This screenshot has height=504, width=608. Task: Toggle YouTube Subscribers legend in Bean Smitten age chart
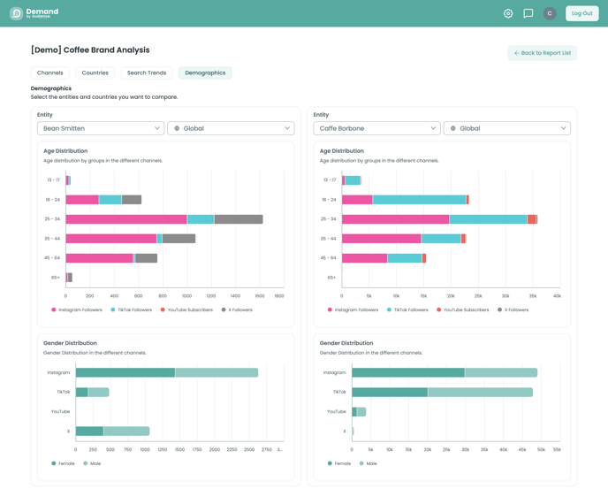186,310
